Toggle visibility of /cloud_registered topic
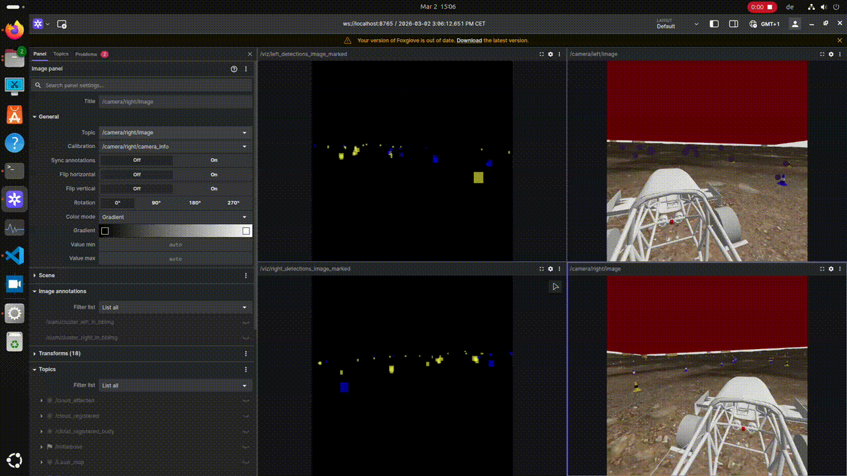Image resolution: width=847 pixels, height=476 pixels. pos(246,416)
